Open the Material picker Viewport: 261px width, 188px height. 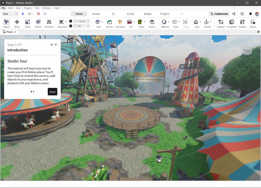click(164, 22)
